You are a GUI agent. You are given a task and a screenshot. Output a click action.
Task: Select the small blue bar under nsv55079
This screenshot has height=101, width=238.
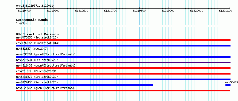[x=228, y=85]
